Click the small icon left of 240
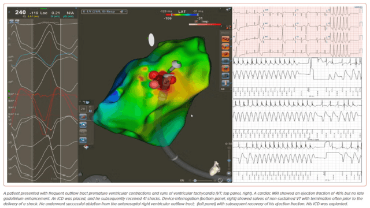The width and height of the screenshot is (370, 208). tap(9, 12)
